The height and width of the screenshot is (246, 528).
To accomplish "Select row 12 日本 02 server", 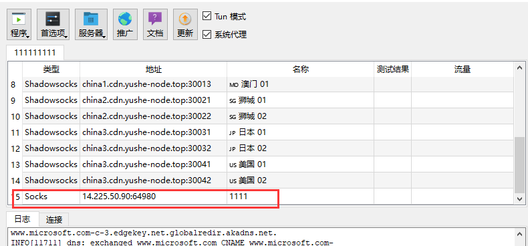I will click(x=261, y=148).
